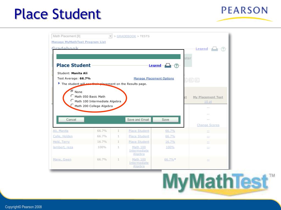Open help icon in Place Student dialog

(x=176, y=66)
